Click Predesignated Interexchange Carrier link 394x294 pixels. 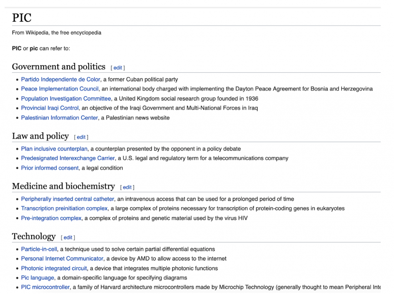(x=68, y=158)
